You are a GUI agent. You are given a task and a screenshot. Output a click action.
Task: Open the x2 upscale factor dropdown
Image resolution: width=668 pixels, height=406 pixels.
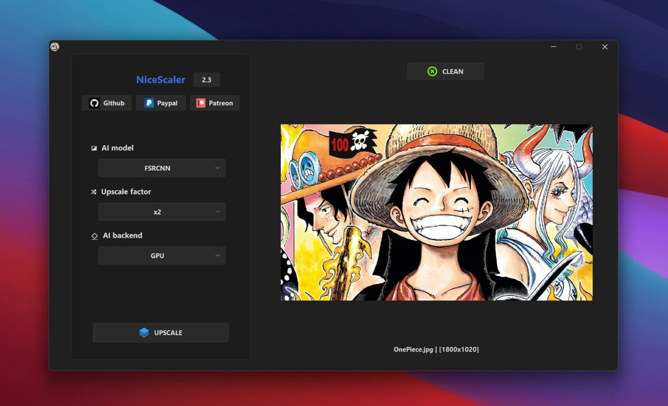162,212
